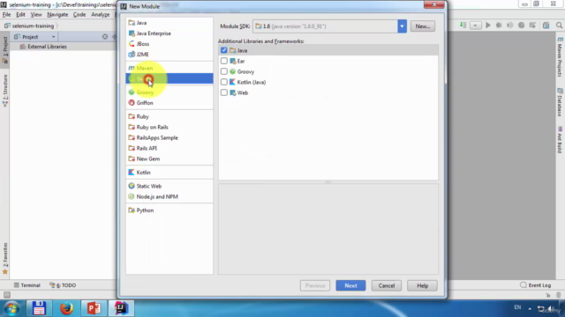
Task: Click EN language indicator in tray
Action: click(517, 307)
